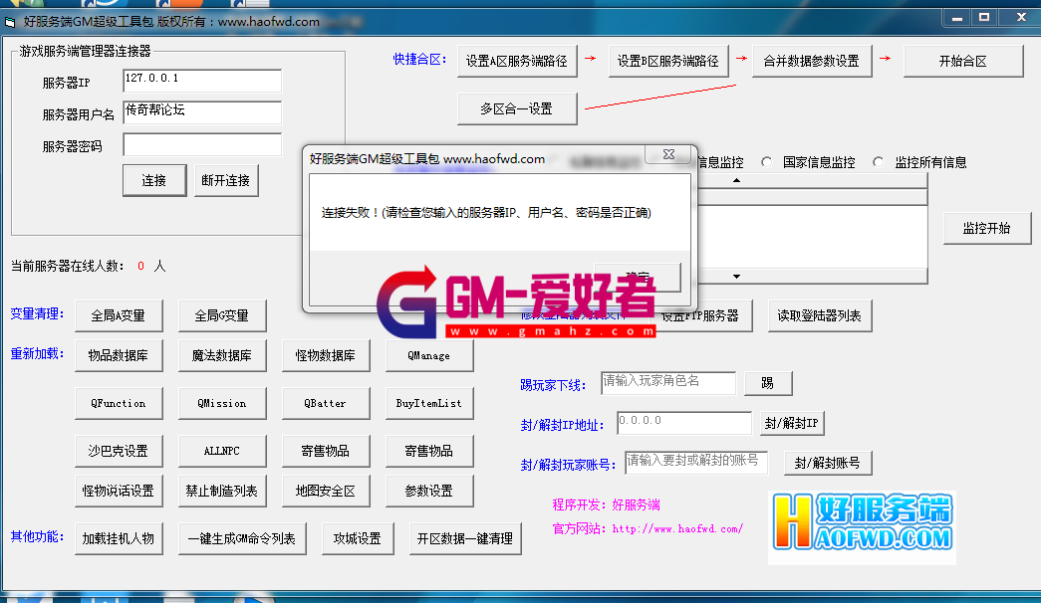Open 怪物说话设置
Screen dimensions: 1041x603
click(119, 491)
